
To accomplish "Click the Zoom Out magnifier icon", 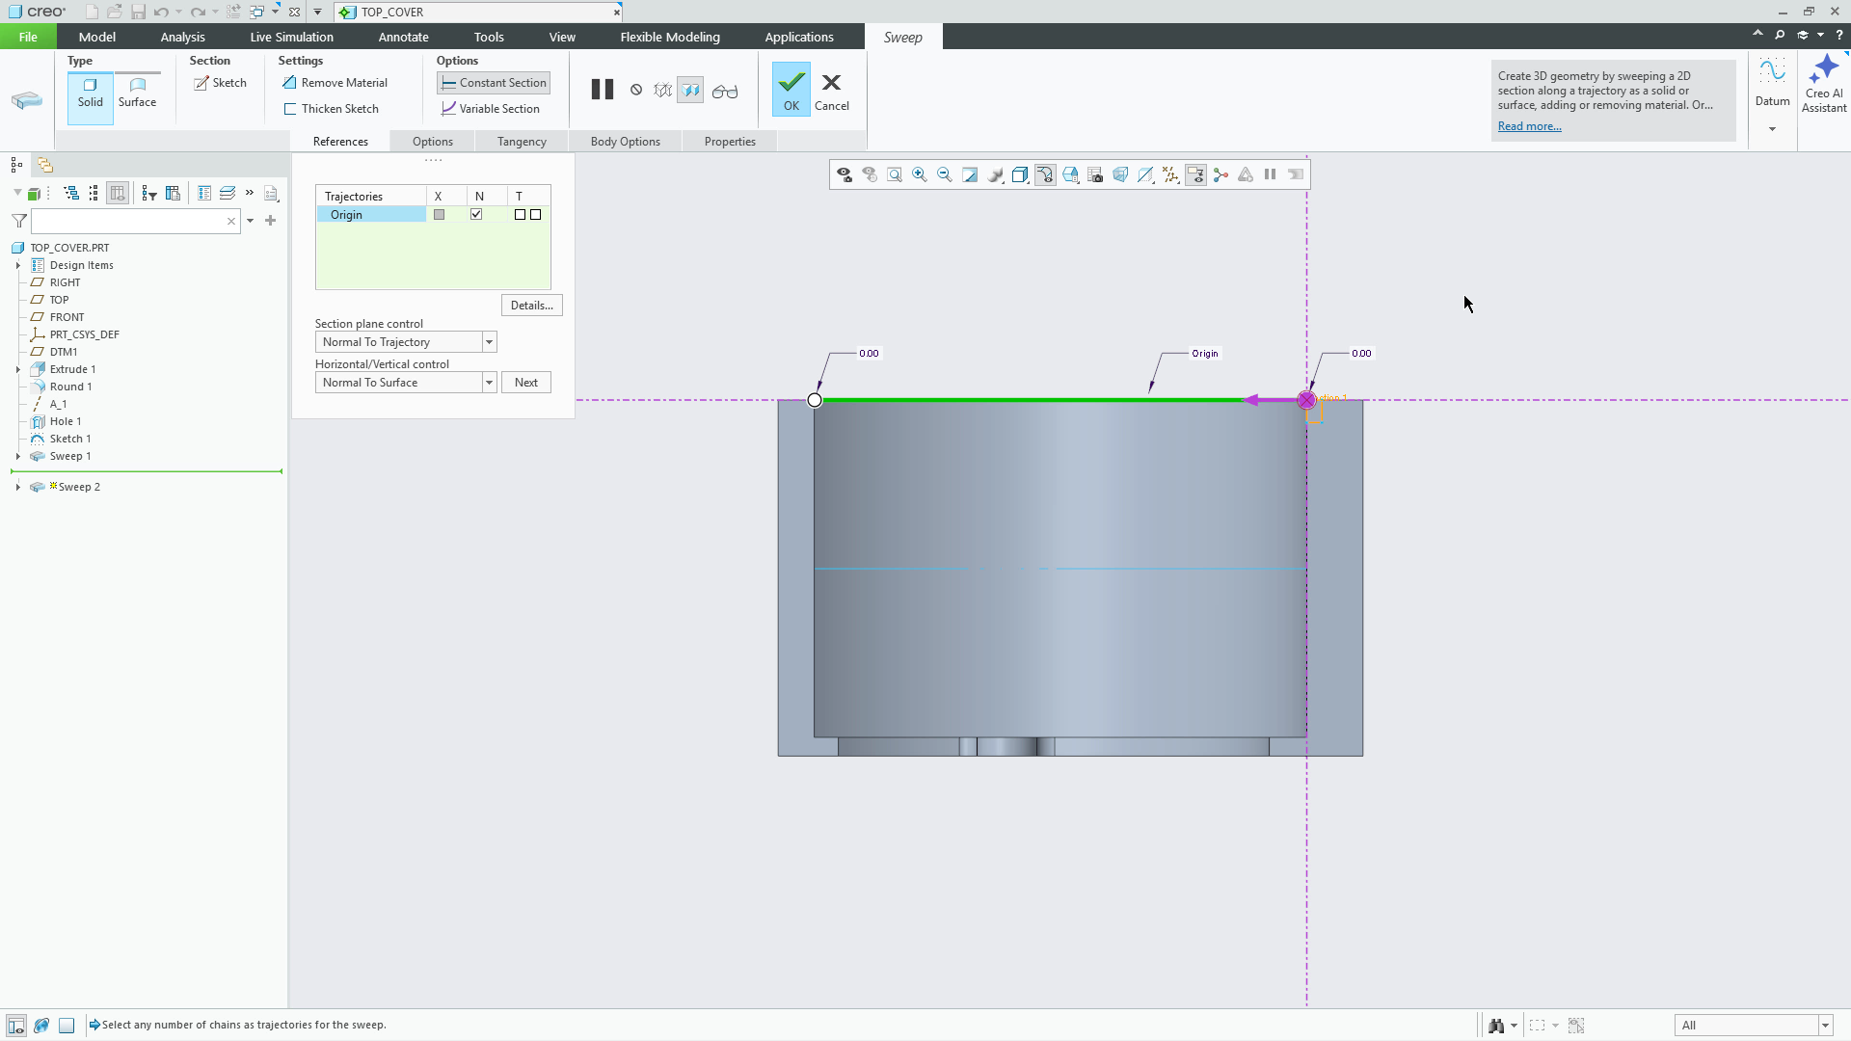I will pyautogui.click(x=945, y=174).
